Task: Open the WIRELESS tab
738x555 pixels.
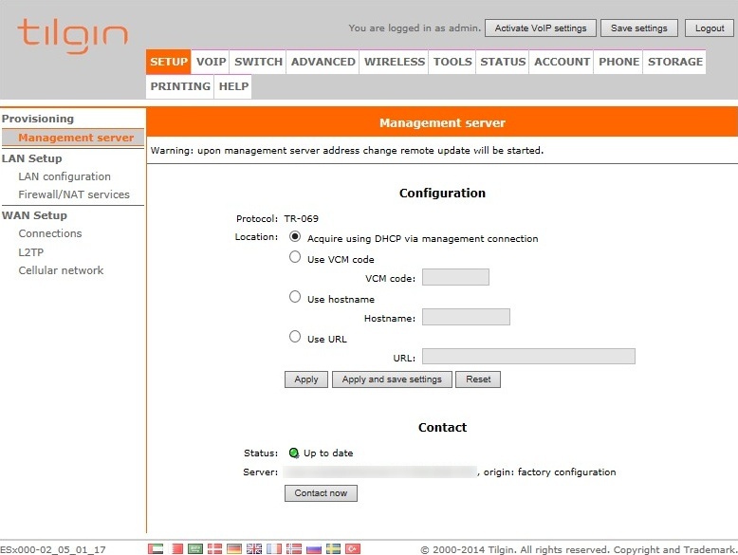Action: coord(394,62)
